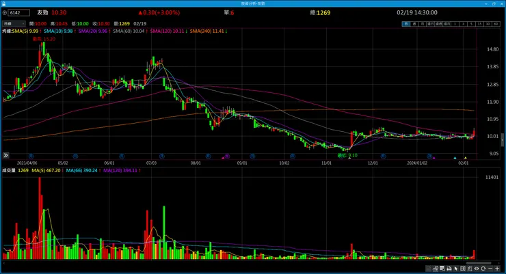
Task: Click the SMA(120) 10.11 moving-average label
Action: coord(167,31)
